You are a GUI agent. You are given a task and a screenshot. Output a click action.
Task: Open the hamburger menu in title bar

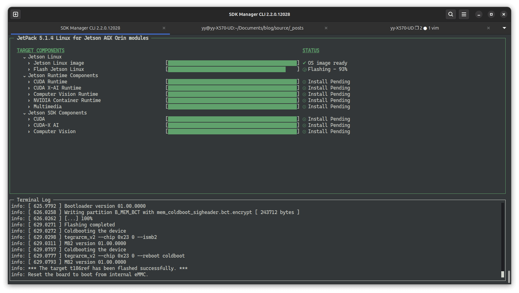[464, 14]
